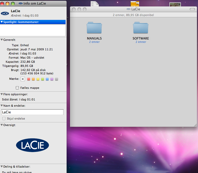The height and width of the screenshot is (173, 198).
Task: Close the Info om LaCie window
Action: coord(2,4)
